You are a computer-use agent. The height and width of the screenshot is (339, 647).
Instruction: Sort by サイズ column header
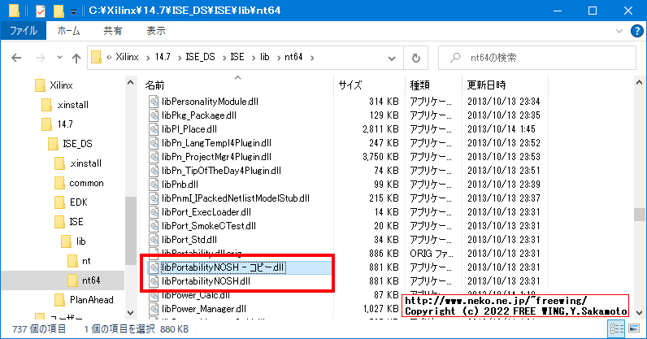350,85
